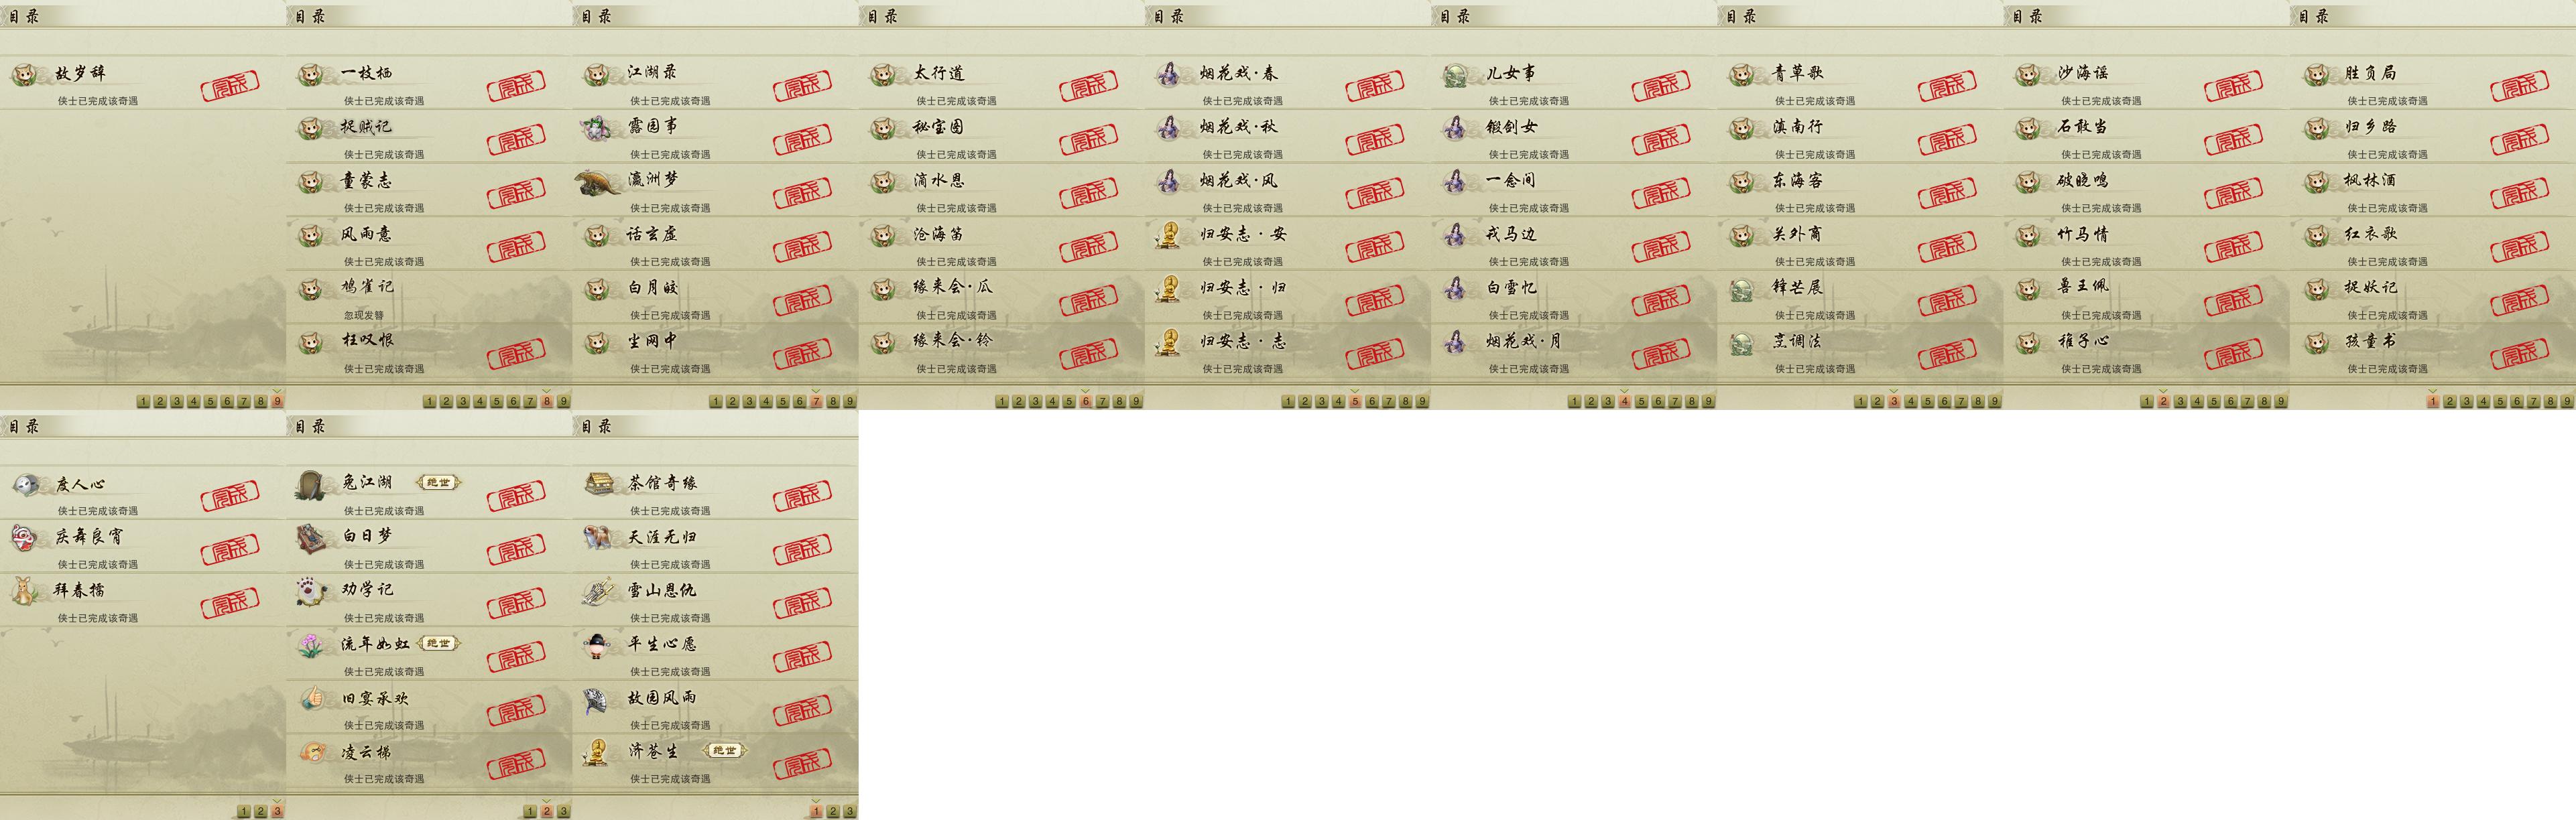The image size is (2576, 820).
Task: Open the 鸠雀记 adventure entry
Action: pos(429,297)
